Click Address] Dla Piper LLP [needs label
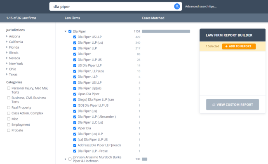 pos(99,145)
